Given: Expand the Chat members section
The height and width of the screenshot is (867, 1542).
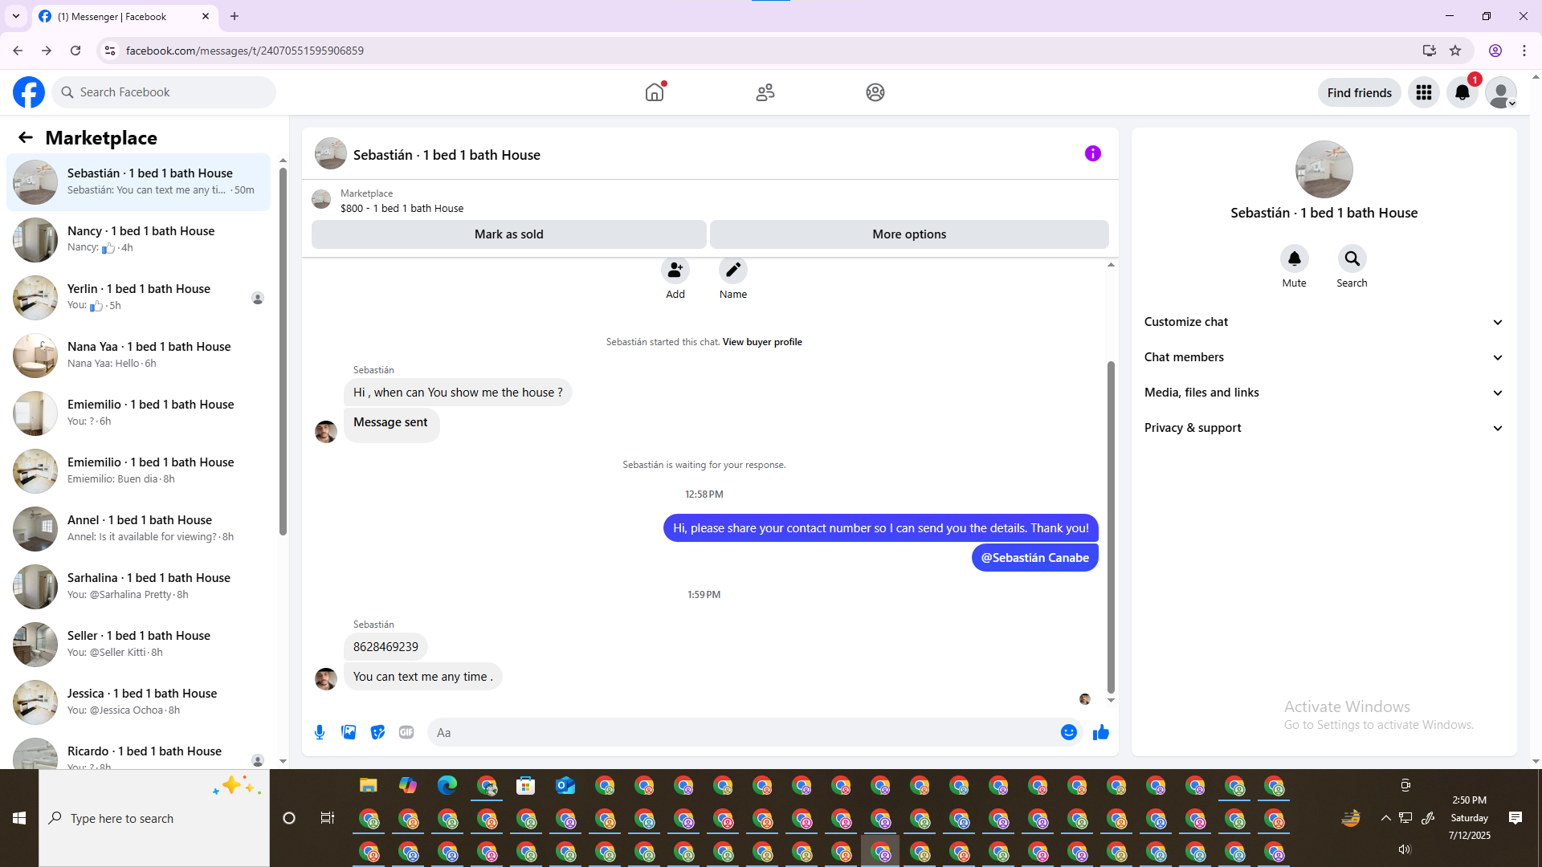Looking at the screenshot, I should (1324, 357).
